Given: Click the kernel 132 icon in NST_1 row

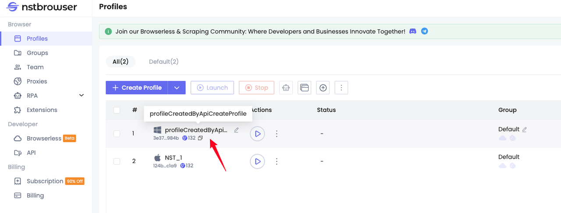Looking at the screenshot, I should click(x=183, y=166).
